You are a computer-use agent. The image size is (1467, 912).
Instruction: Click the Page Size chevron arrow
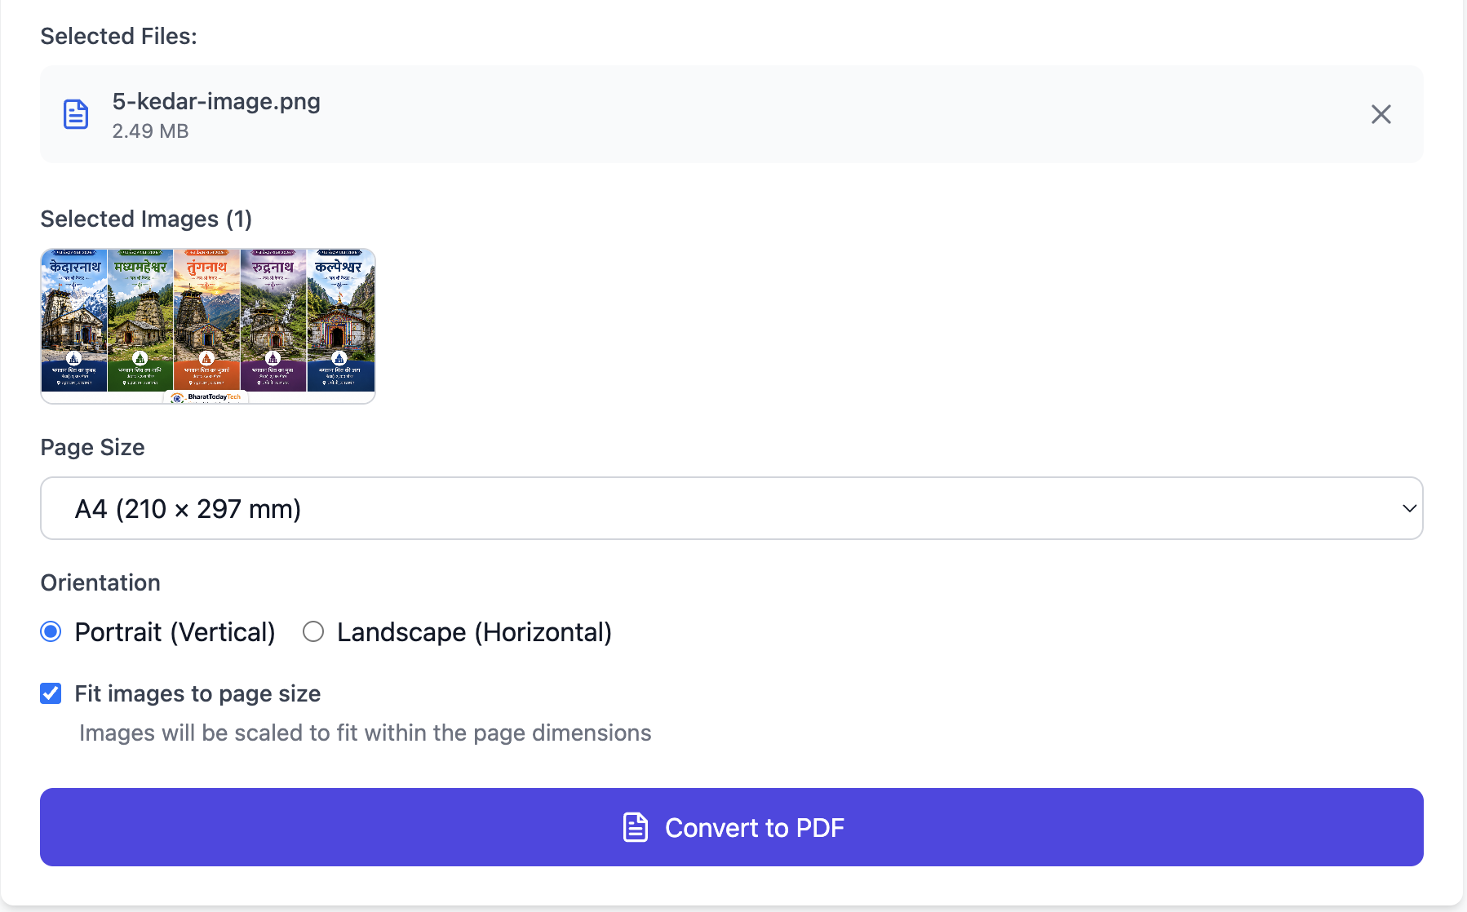(1409, 508)
